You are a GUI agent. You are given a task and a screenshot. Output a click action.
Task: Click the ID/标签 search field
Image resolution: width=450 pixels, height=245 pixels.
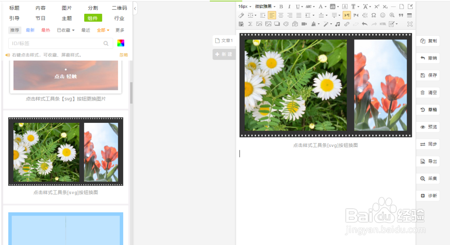pos(60,44)
